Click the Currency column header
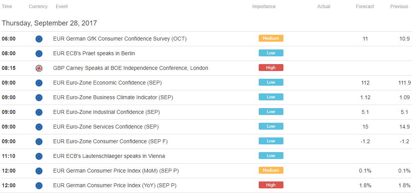 tap(38, 7)
